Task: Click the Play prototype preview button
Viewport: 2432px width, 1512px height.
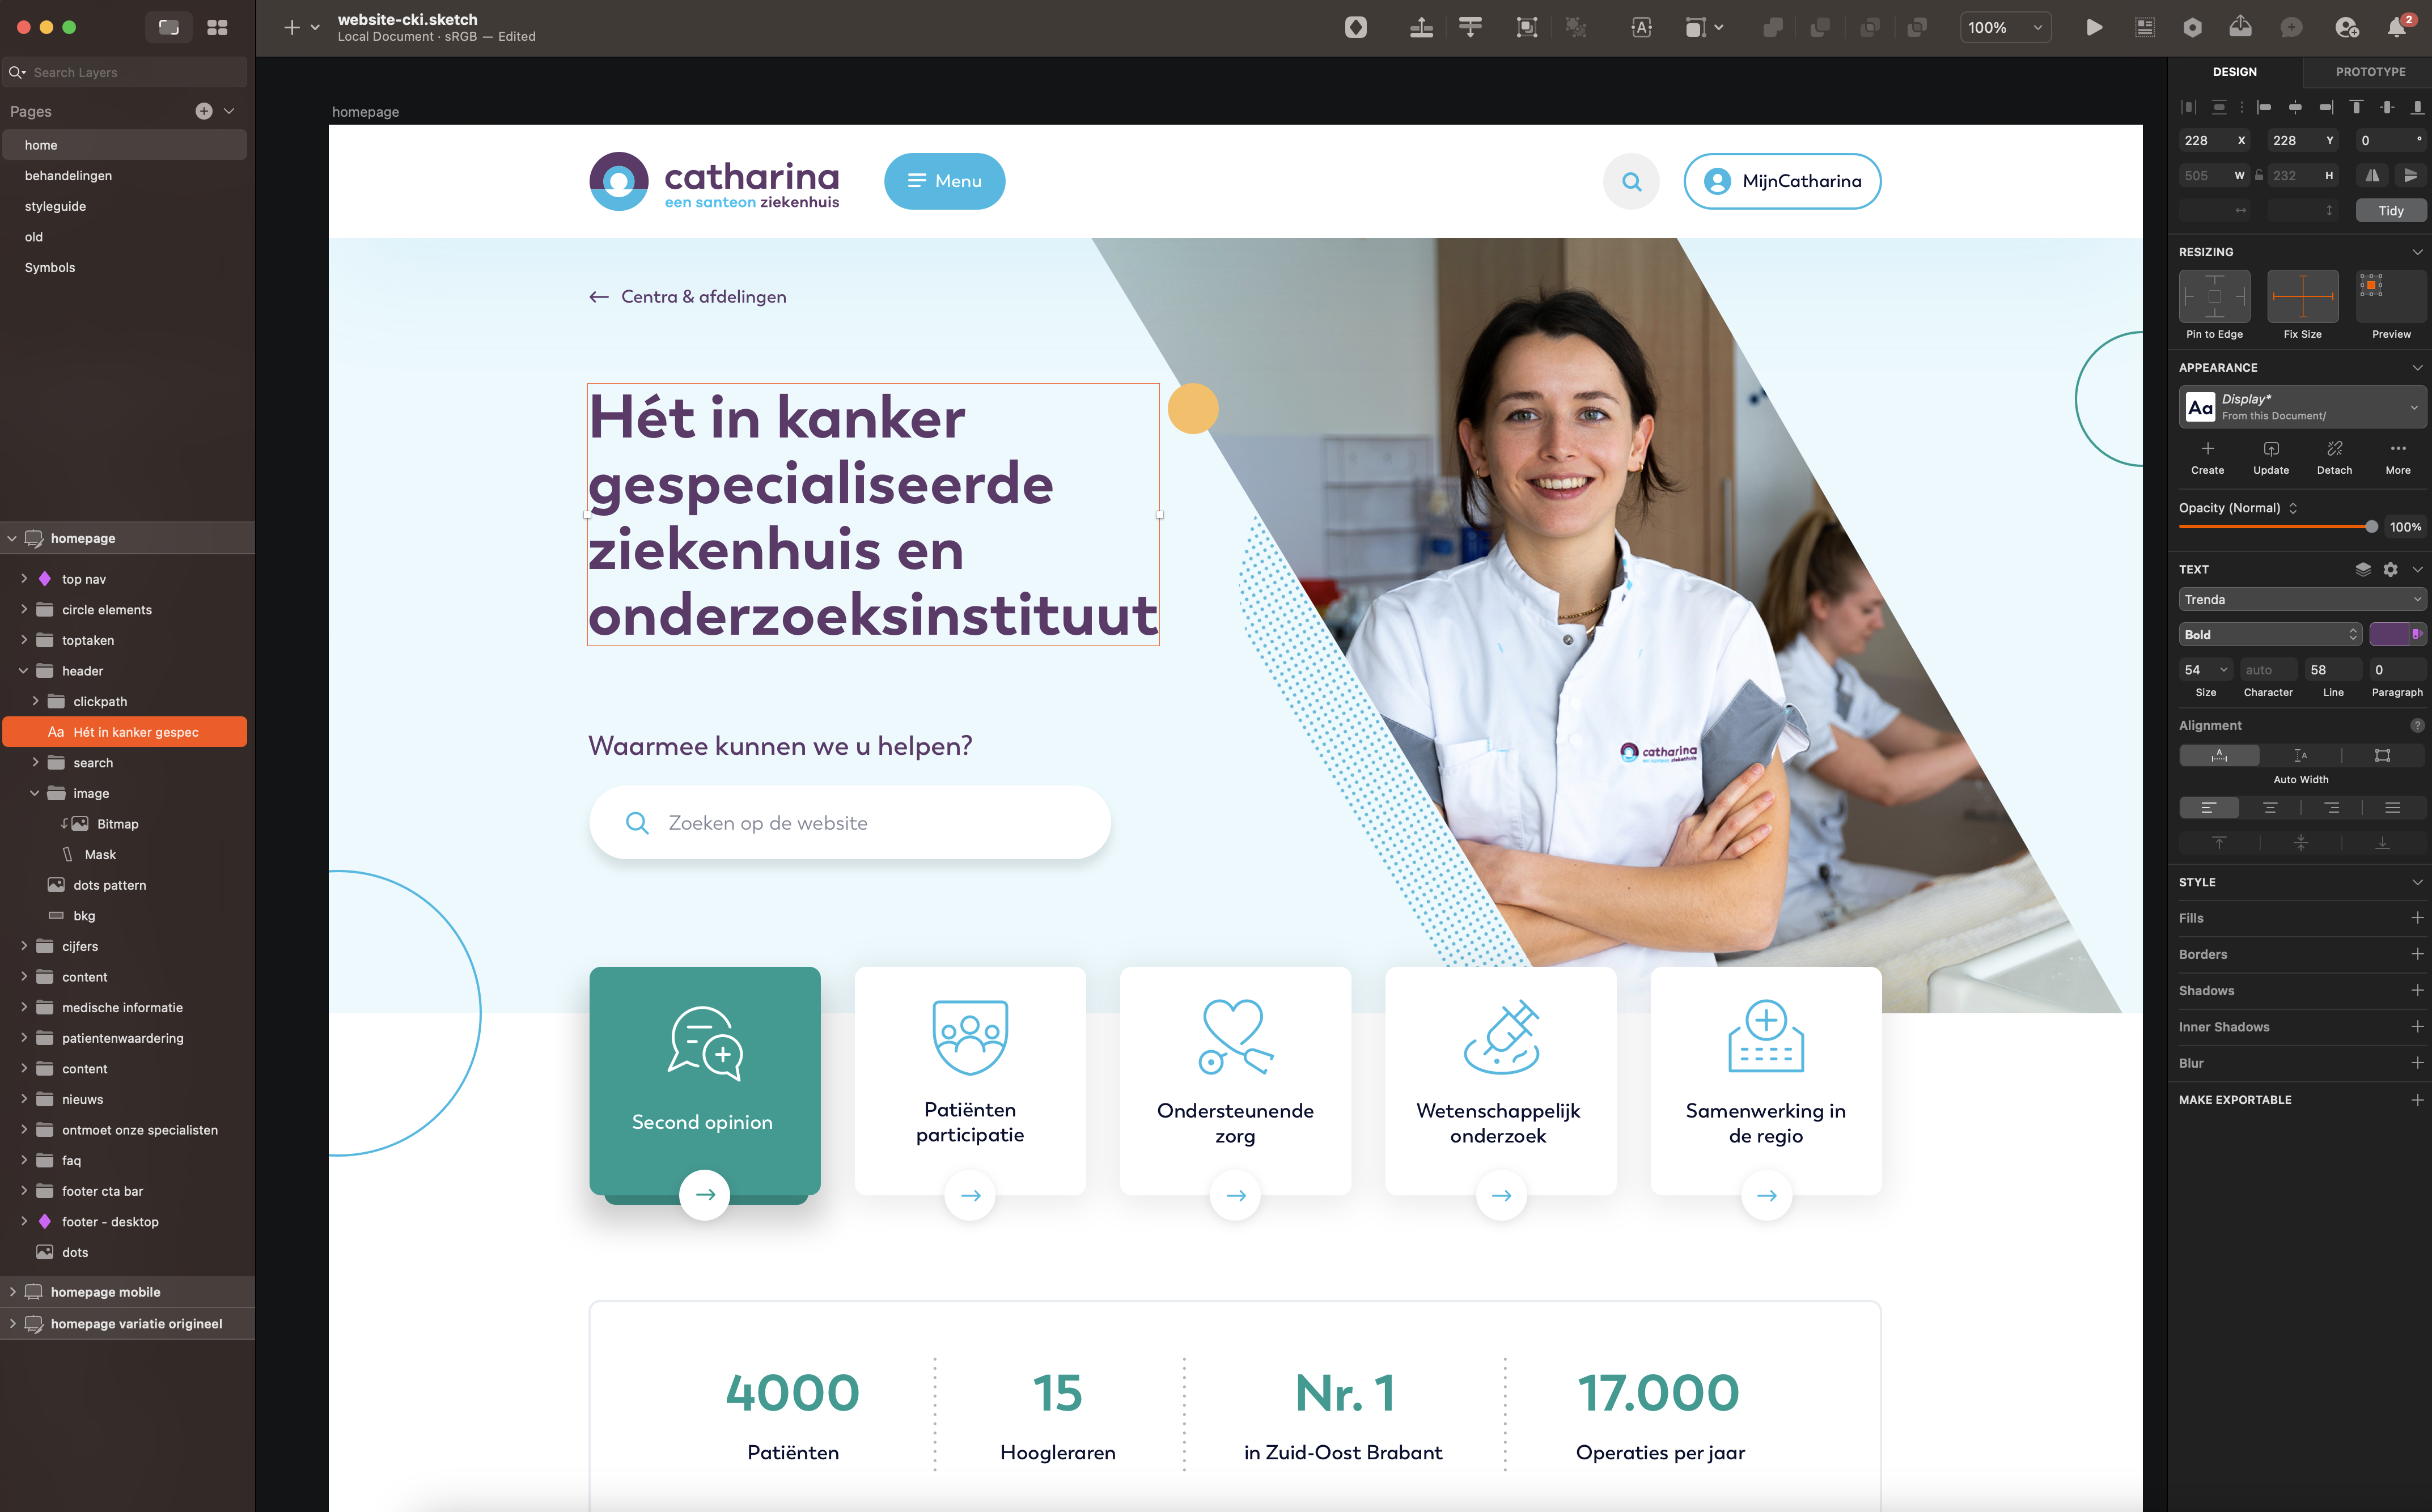Action: 2093,28
